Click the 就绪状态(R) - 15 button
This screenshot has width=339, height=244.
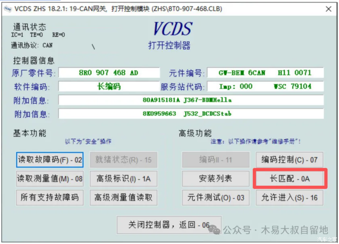click(x=123, y=160)
